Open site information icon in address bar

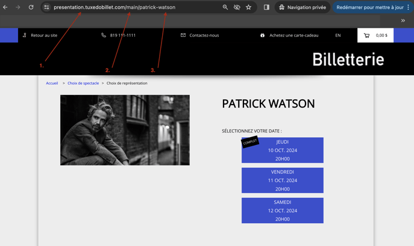(x=47, y=7)
